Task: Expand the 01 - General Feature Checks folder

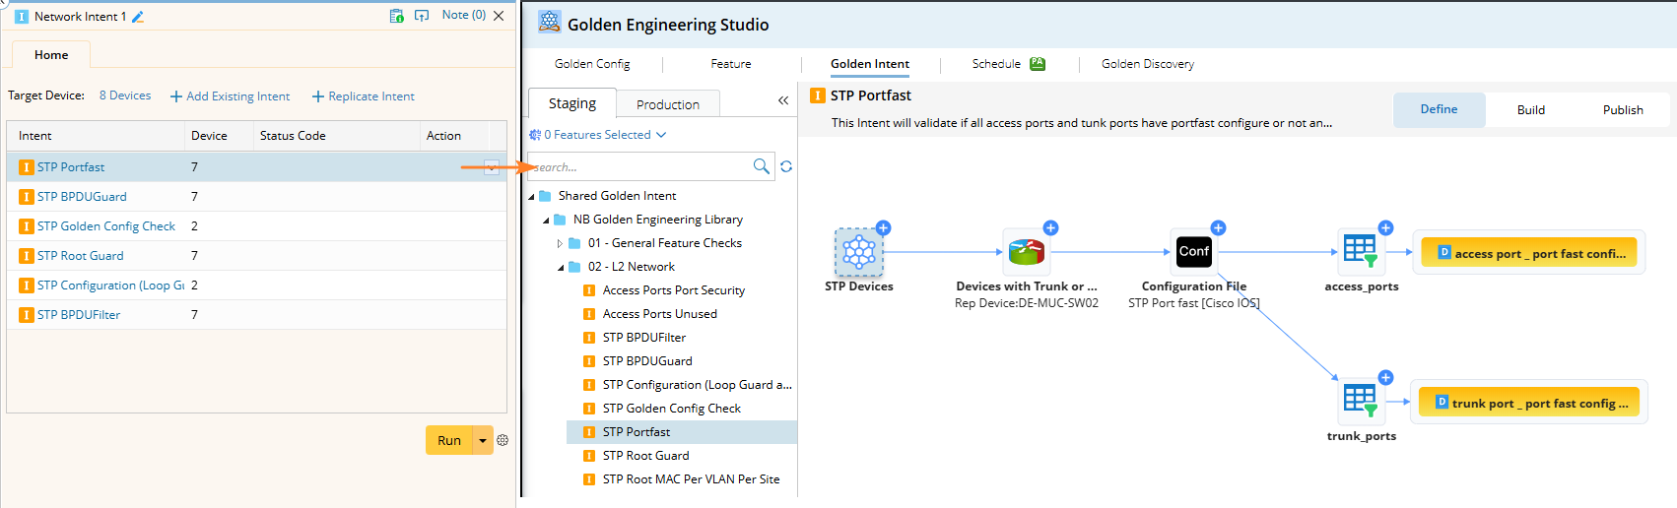Action: pos(560,243)
